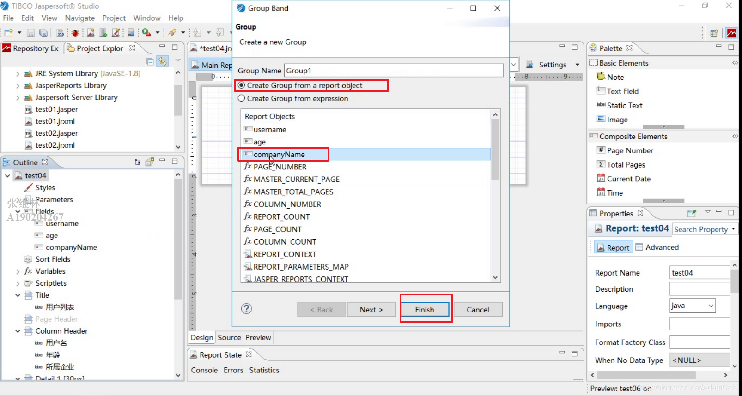Open the Project Explorer view menu arrow
742x396 pixels.
[178, 60]
